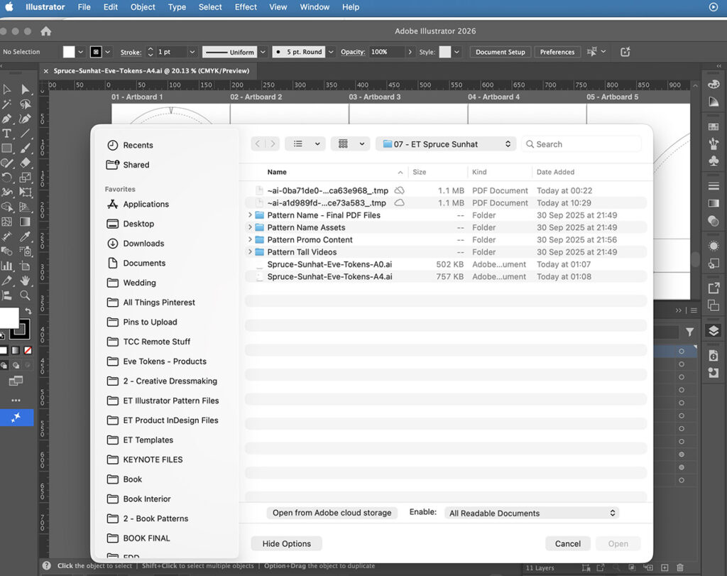Screen dimensions: 727x576
Task: Expand the Pattern Promo Content folder
Action: [x=251, y=240]
